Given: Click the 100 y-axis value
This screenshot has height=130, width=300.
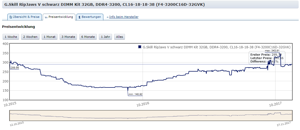Looking at the screenshot, I should point(5,100).
